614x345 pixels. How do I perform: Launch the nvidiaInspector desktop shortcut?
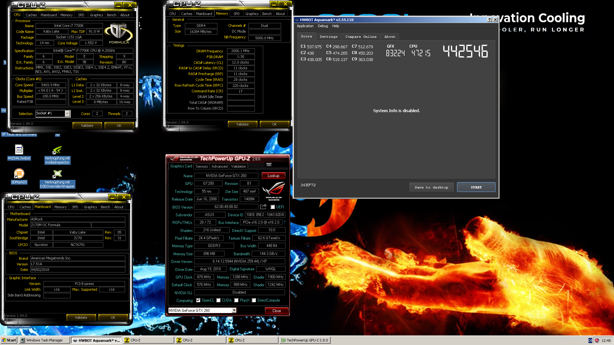tap(57, 155)
